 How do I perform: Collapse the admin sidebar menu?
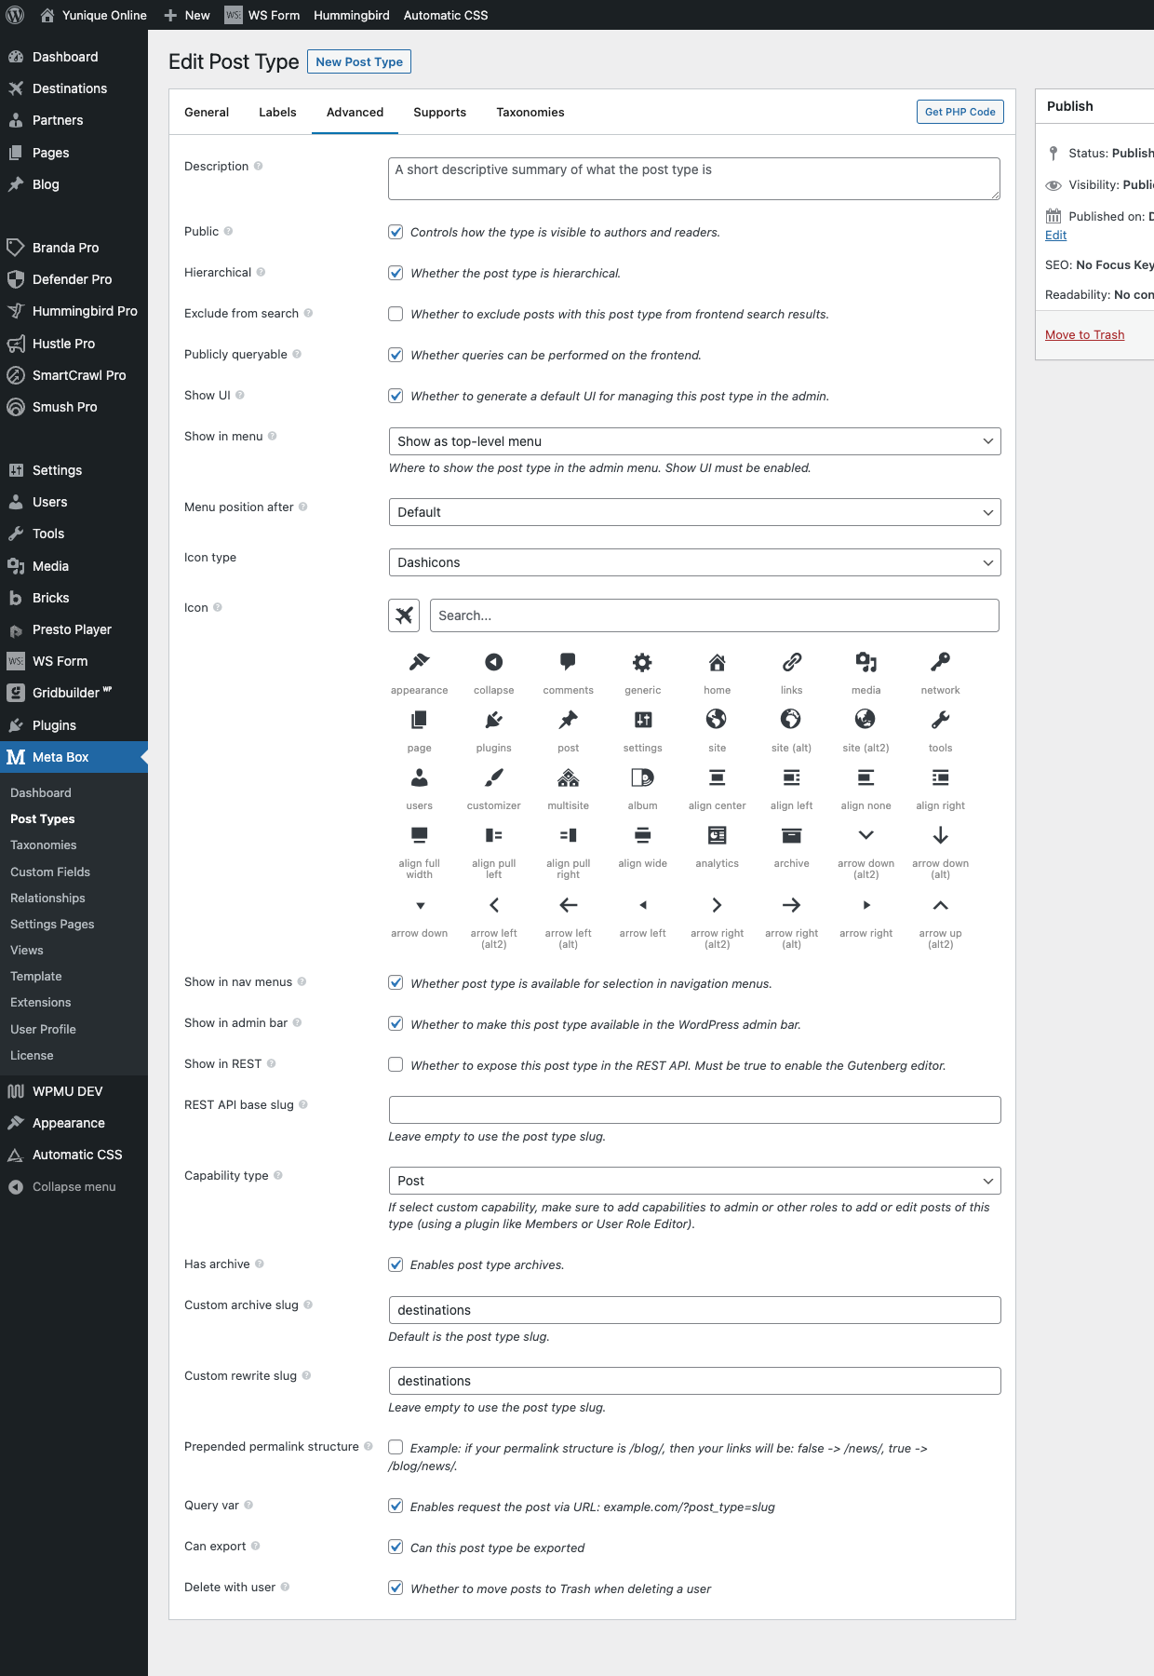point(74,1186)
